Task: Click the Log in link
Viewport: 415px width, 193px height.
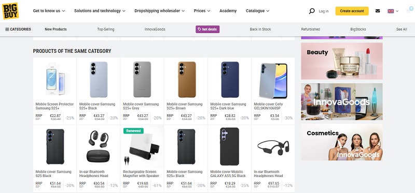Action: point(323,11)
